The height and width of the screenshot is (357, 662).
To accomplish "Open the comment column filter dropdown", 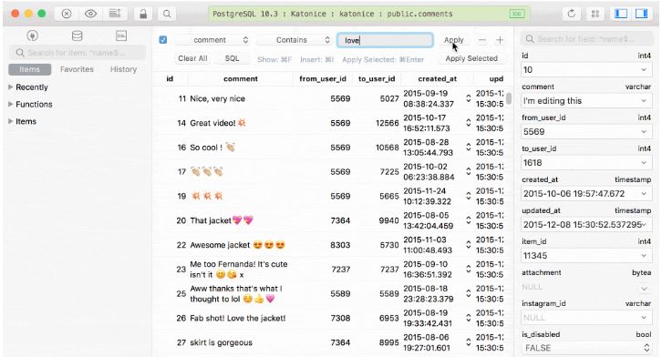I will 212,40.
